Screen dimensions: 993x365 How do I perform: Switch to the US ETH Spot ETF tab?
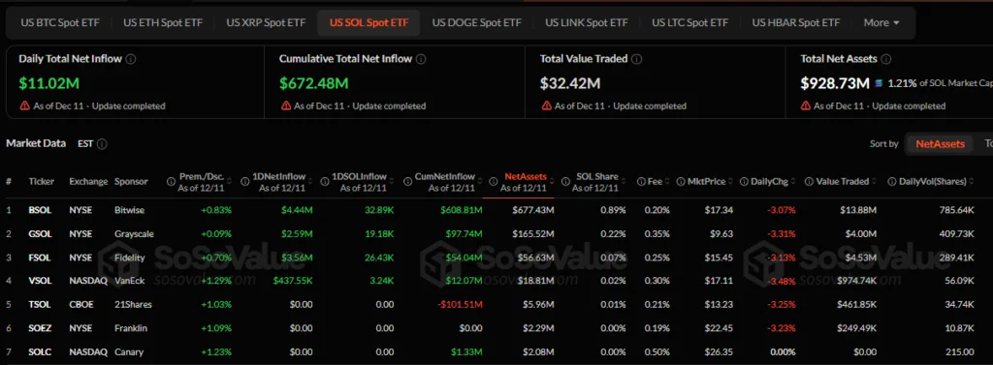pyautogui.click(x=163, y=23)
